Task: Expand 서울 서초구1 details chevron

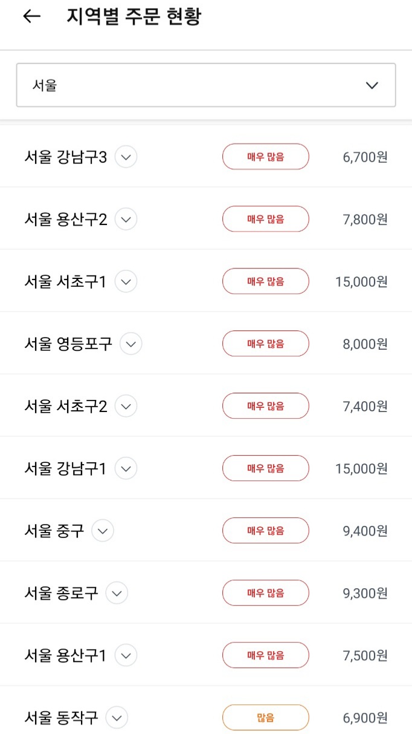Action: tap(126, 281)
